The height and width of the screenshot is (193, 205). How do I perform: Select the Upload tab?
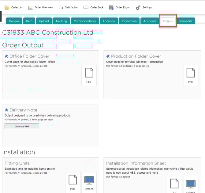coord(44,21)
